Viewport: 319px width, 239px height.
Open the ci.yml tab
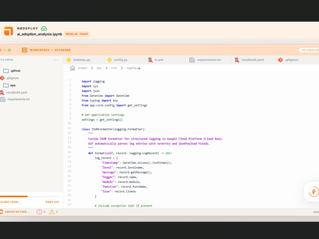pos(165,60)
